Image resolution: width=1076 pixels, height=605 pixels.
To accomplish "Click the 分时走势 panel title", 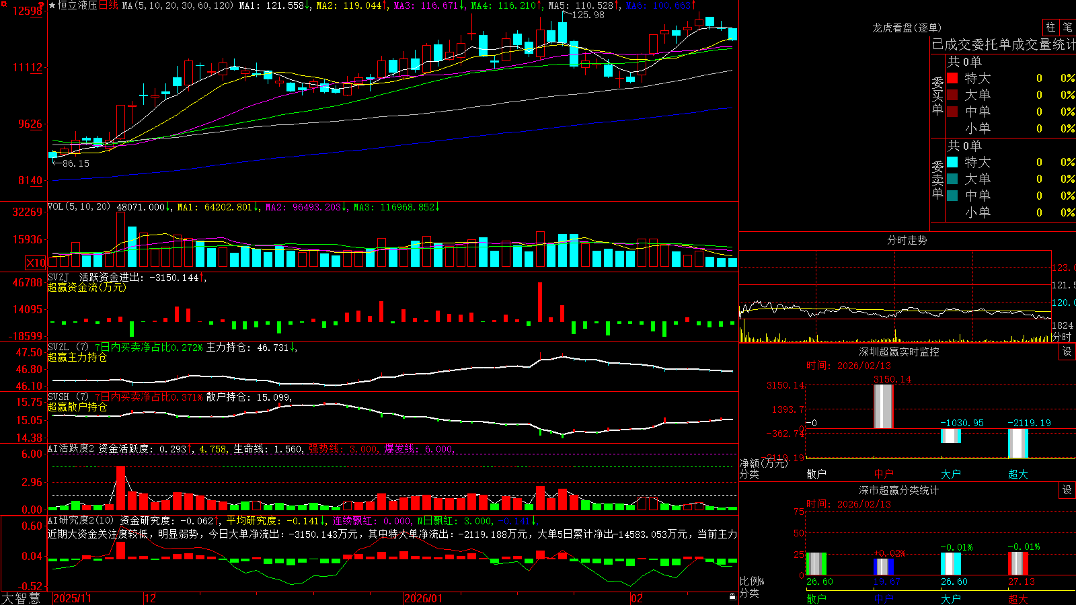I will 907,240.
